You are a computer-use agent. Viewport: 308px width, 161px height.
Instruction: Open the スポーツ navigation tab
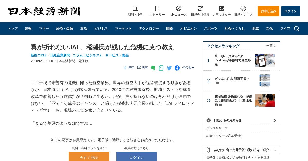pos(211,29)
